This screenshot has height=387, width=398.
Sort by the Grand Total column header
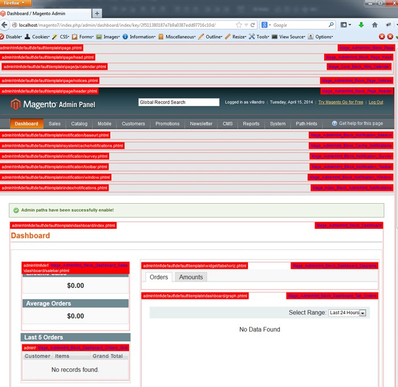107,356
